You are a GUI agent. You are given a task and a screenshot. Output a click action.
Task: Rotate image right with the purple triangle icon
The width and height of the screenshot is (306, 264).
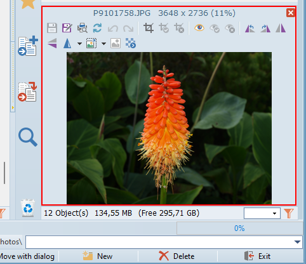[x=265, y=28]
